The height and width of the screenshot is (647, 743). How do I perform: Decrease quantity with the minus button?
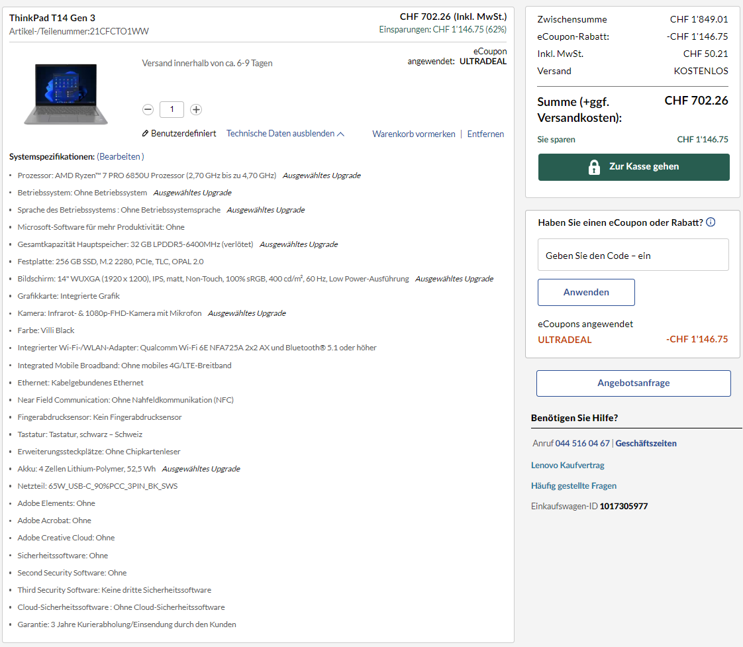click(148, 109)
